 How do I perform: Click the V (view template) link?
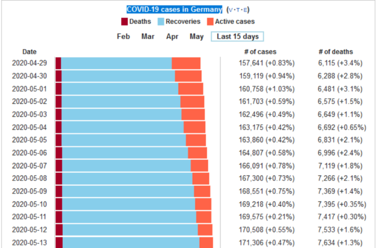pos(232,10)
